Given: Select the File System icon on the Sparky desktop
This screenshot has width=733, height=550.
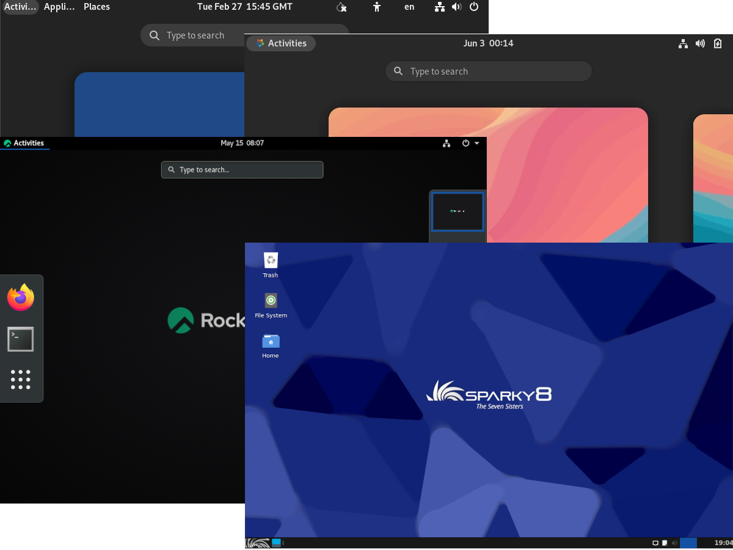Looking at the screenshot, I should 271,306.
